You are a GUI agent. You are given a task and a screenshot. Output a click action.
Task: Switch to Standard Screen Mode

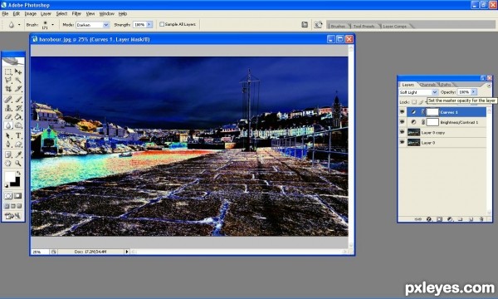click(7, 206)
